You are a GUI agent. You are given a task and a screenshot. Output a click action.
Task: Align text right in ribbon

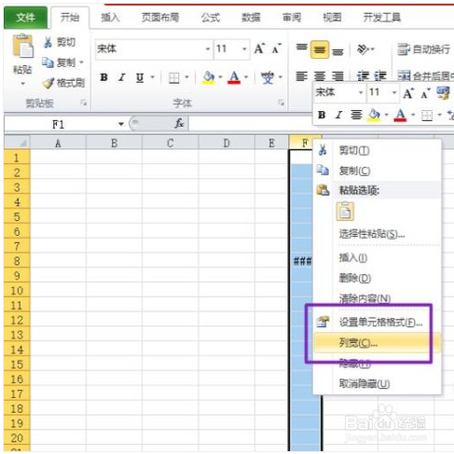coord(337,76)
